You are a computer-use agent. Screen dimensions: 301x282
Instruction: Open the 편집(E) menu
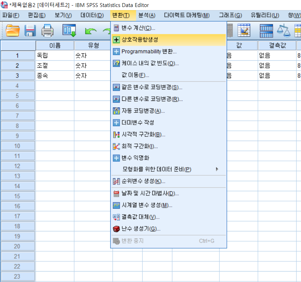pos(37,15)
